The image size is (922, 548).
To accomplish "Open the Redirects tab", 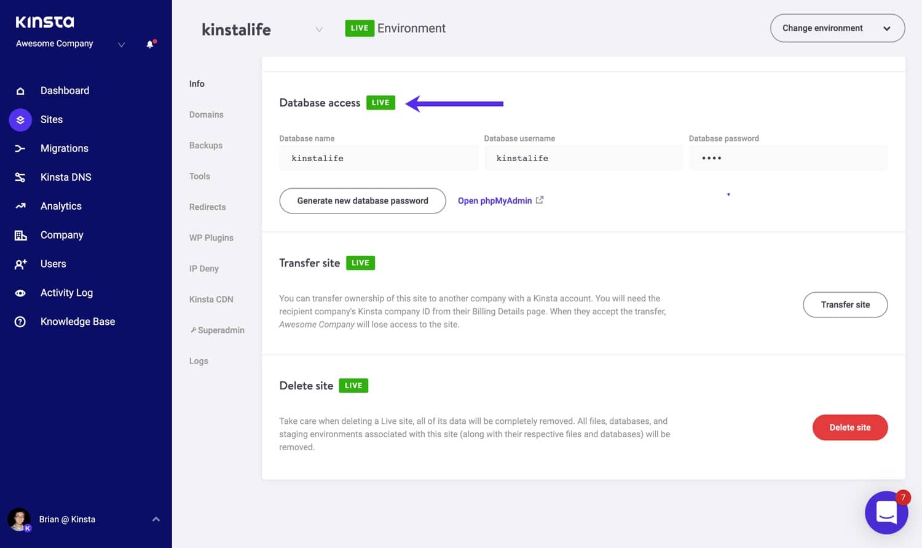I will (208, 207).
